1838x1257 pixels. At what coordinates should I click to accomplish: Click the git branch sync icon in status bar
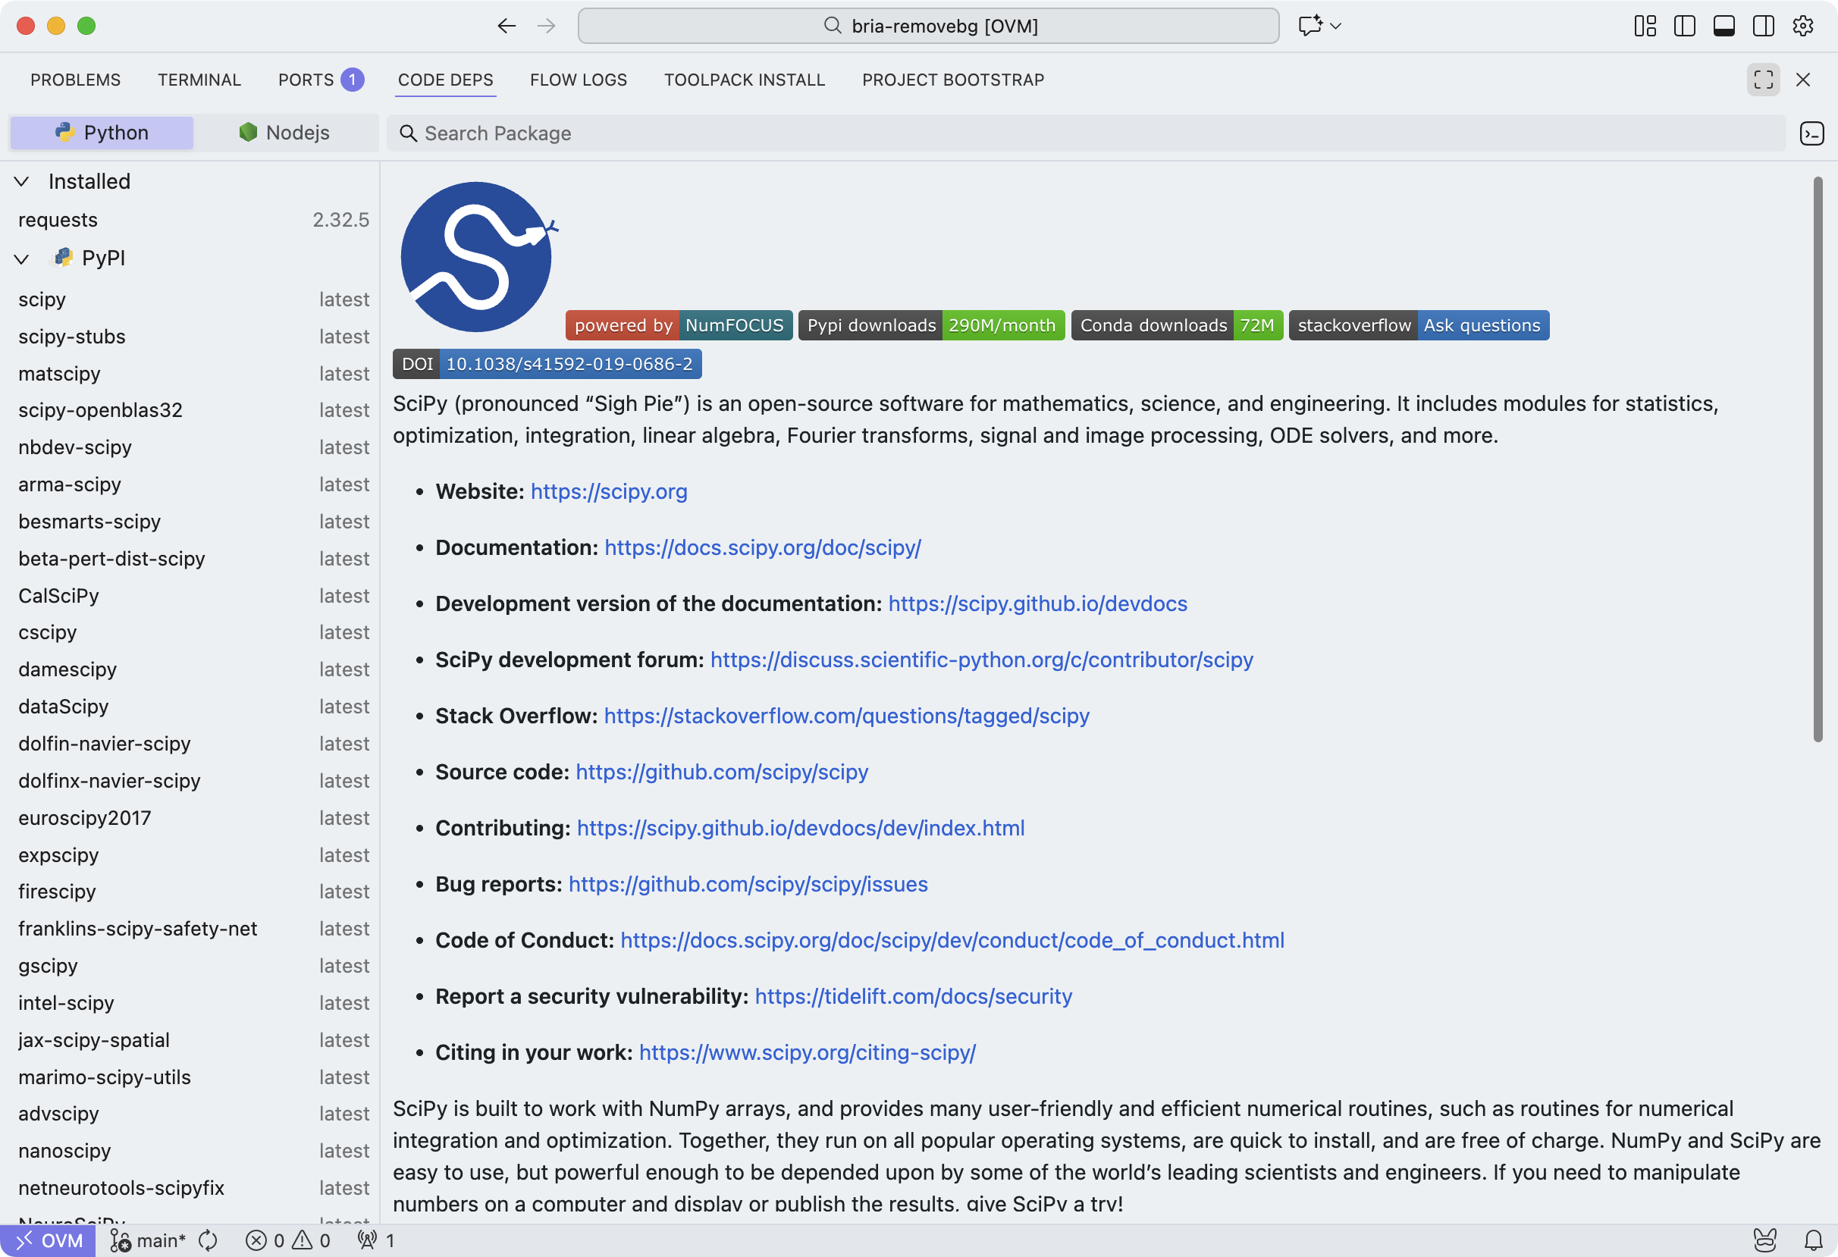pyautogui.click(x=207, y=1240)
